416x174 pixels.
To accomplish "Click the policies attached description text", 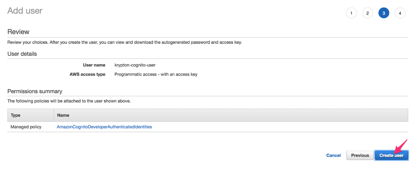I will click(x=69, y=101).
